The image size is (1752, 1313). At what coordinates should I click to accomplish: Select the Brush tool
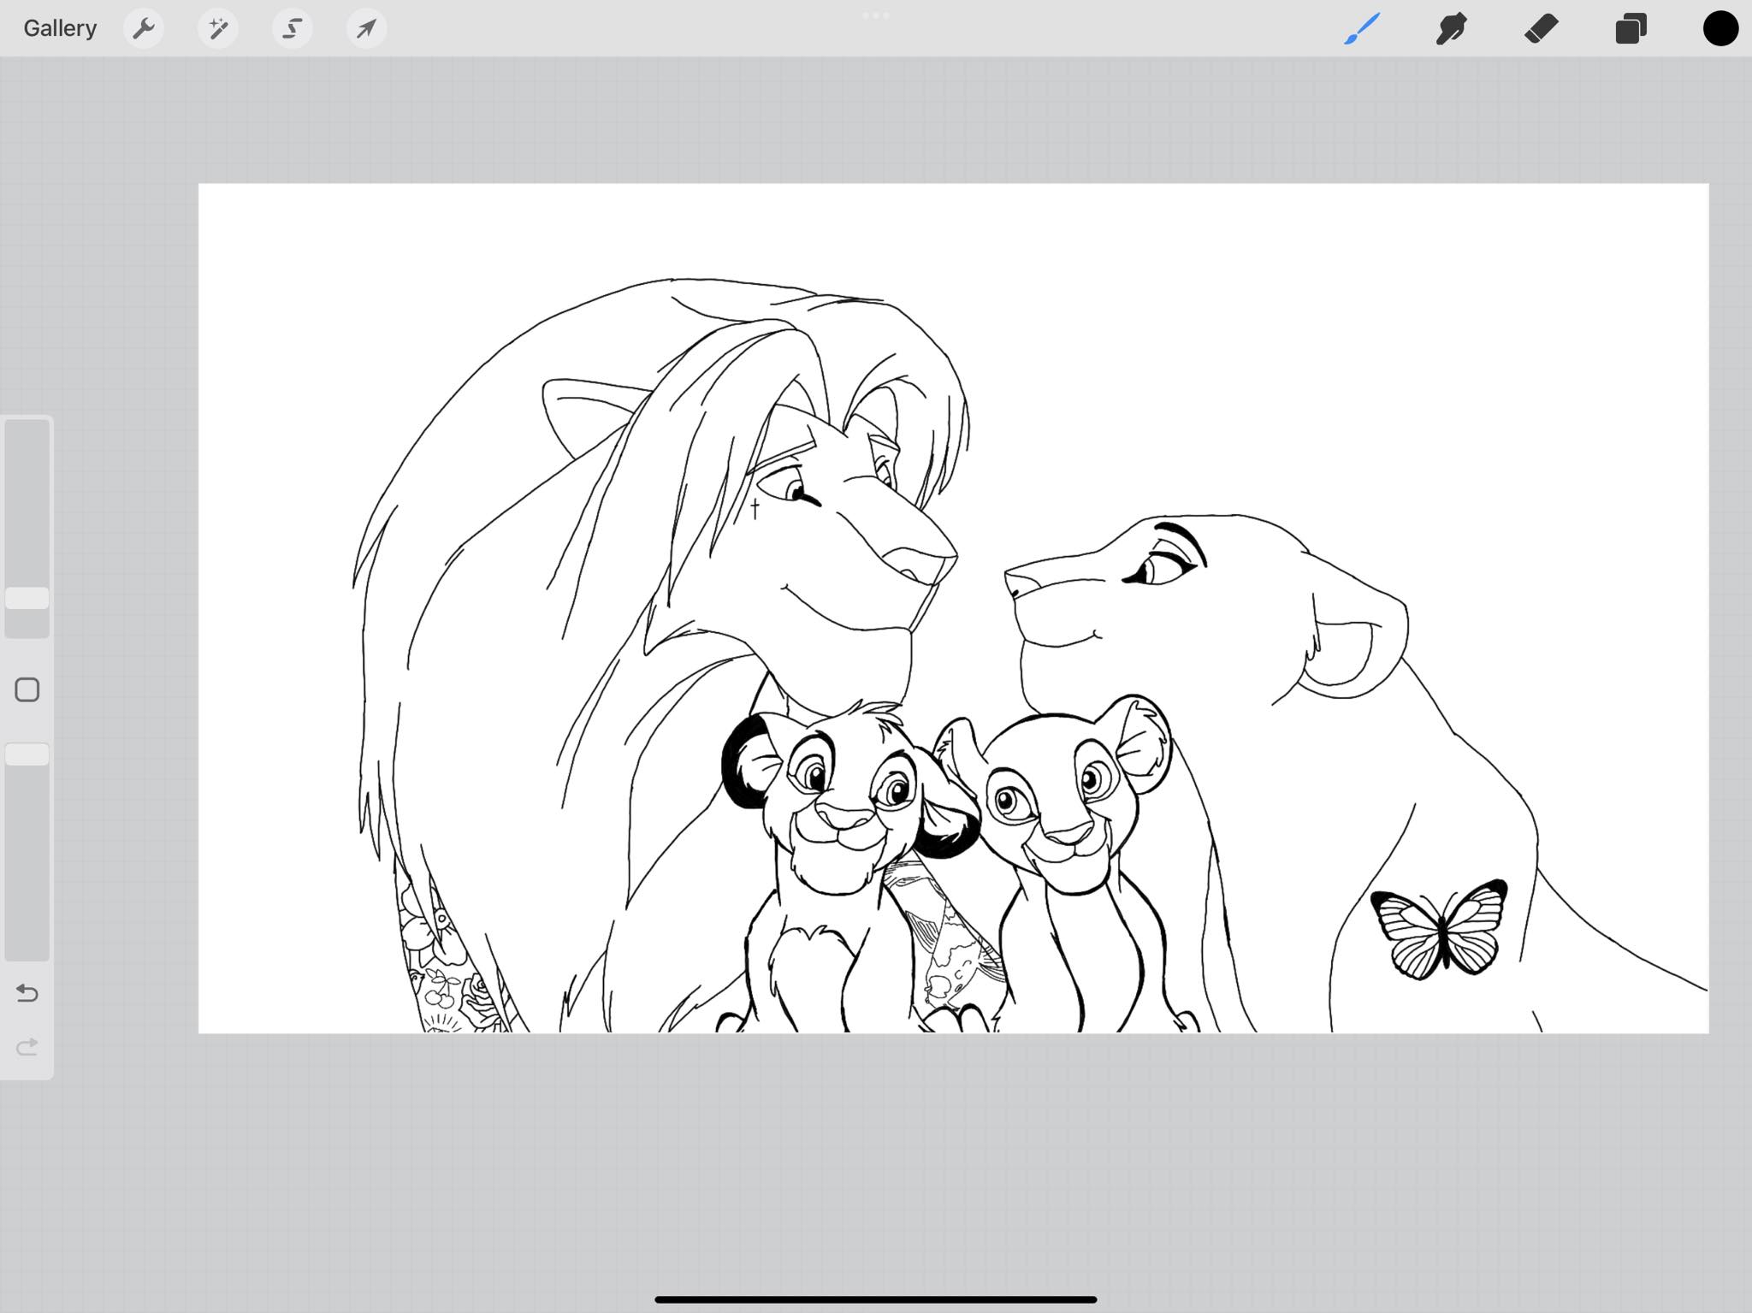(1362, 28)
